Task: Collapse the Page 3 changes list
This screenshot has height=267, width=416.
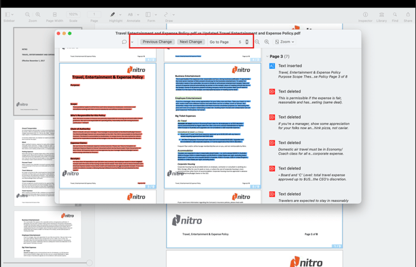Action: point(268,57)
